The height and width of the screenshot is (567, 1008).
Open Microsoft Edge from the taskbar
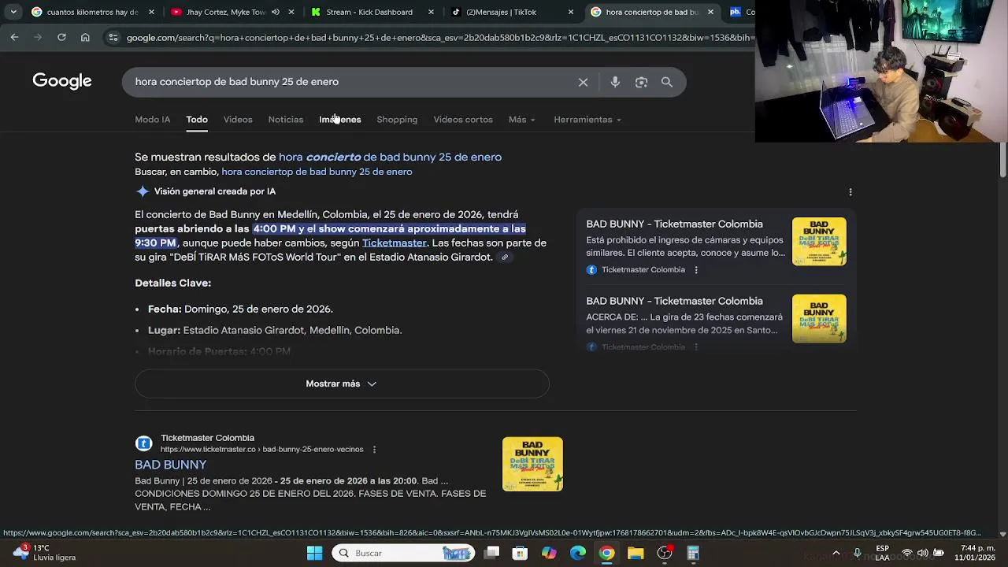[x=578, y=553]
